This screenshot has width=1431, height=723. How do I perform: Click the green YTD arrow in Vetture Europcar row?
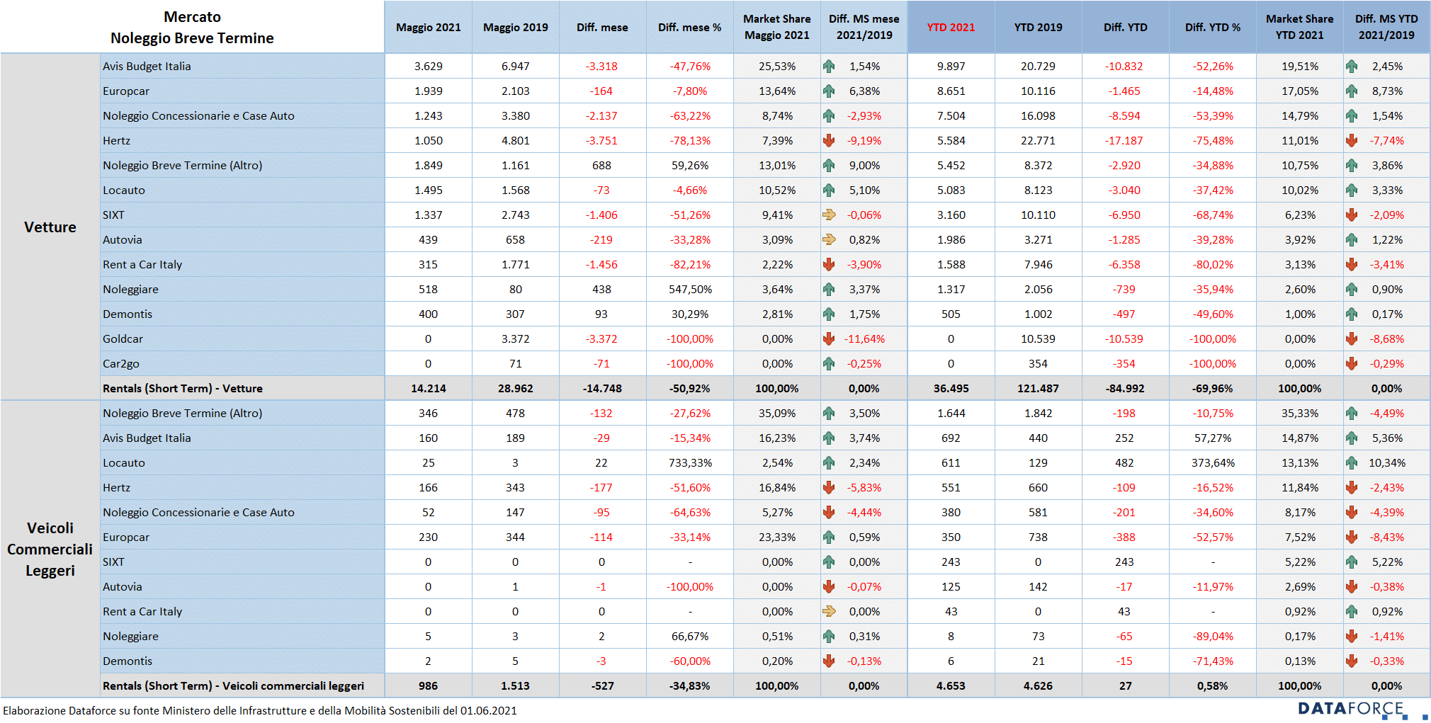pos(1352,91)
